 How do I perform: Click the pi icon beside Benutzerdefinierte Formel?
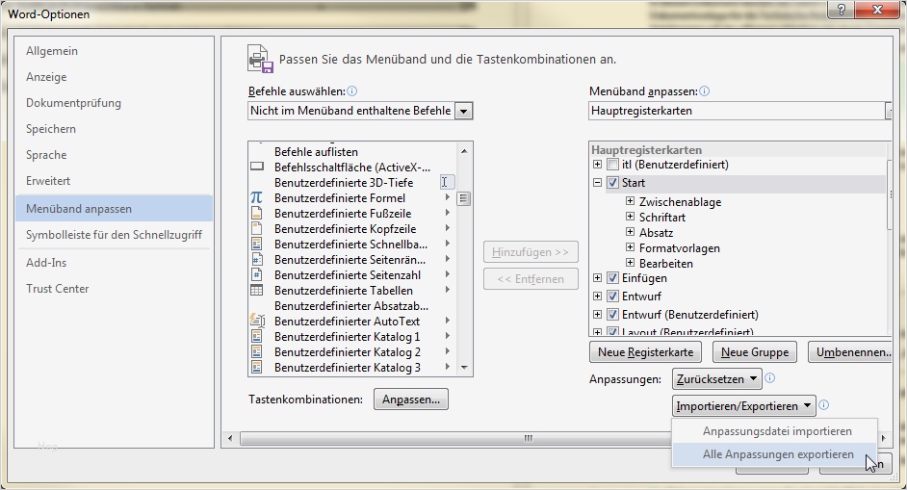click(x=256, y=198)
